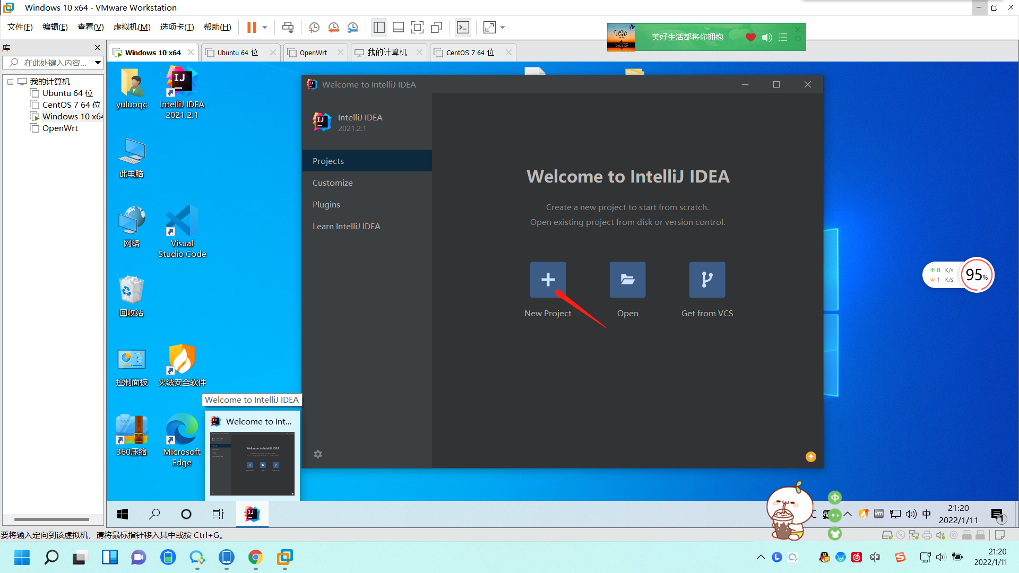Open the 帮助(H) menu

pyautogui.click(x=218, y=27)
